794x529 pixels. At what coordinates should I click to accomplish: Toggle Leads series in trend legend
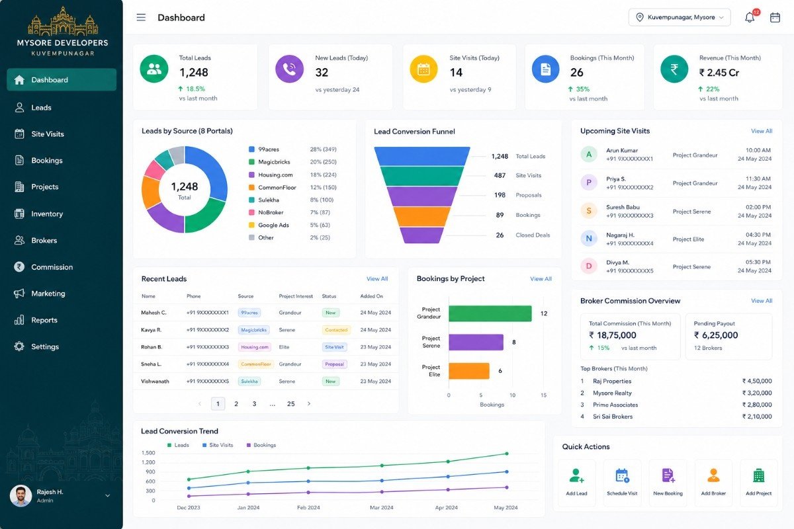coord(178,445)
